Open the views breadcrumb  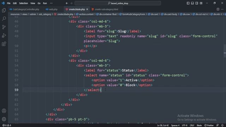(25, 14)
